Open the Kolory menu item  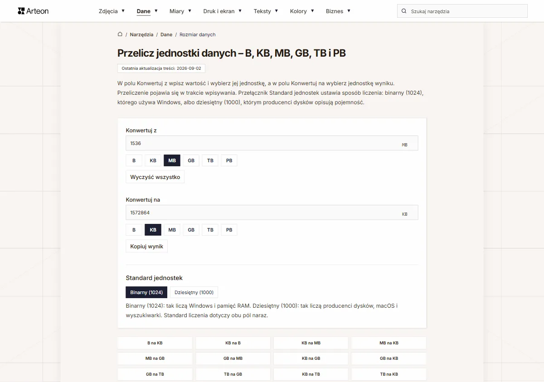click(x=298, y=11)
